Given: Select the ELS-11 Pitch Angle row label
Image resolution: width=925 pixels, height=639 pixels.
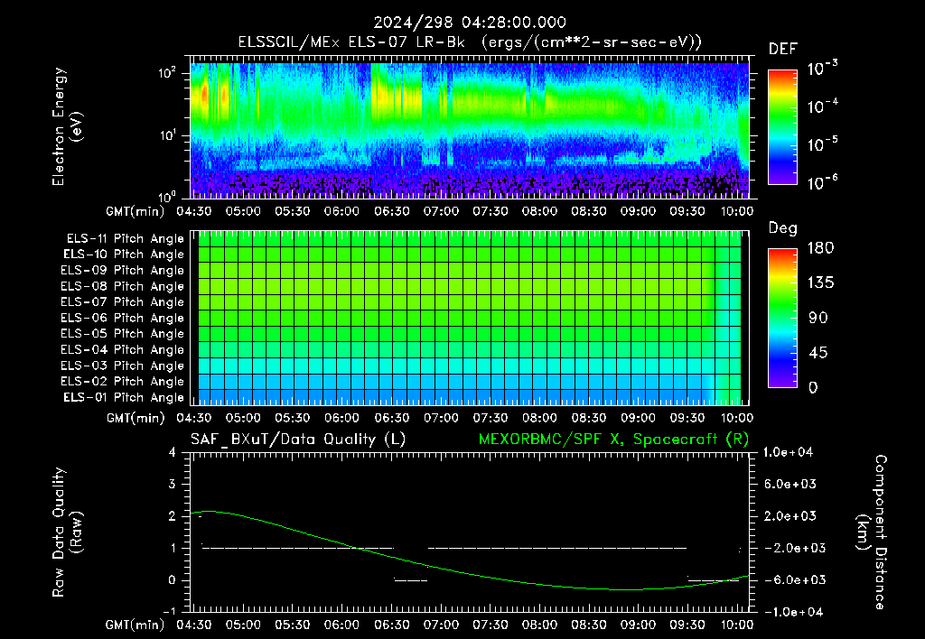Looking at the screenshot, I should click(x=125, y=239).
